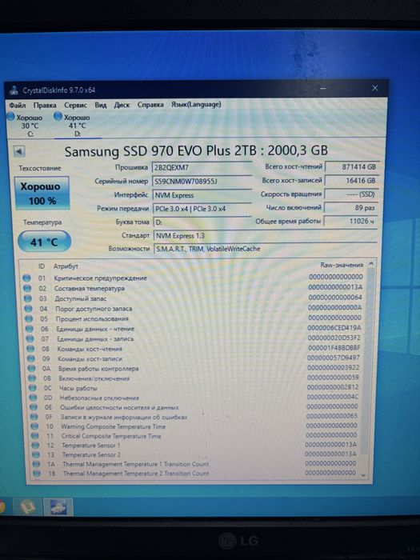Click status circle for Temperature Sensor 1

coord(35,446)
